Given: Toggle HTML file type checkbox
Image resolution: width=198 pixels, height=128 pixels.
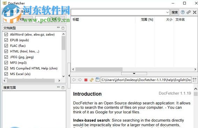Looking at the screenshot, I should [6, 51].
